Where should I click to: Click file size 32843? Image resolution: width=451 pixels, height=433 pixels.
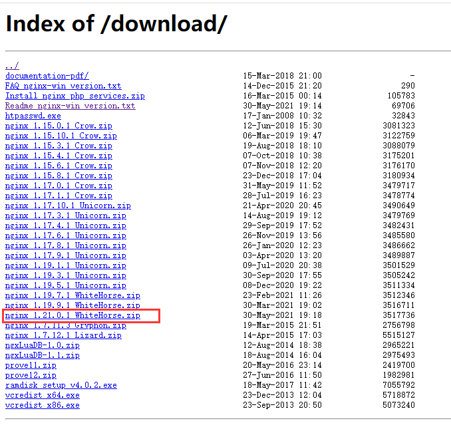pyautogui.click(x=403, y=116)
